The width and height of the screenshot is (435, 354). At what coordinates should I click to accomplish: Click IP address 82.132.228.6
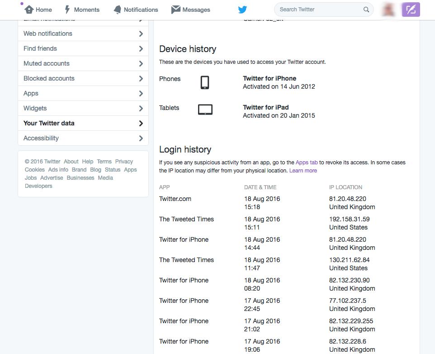point(348,341)
